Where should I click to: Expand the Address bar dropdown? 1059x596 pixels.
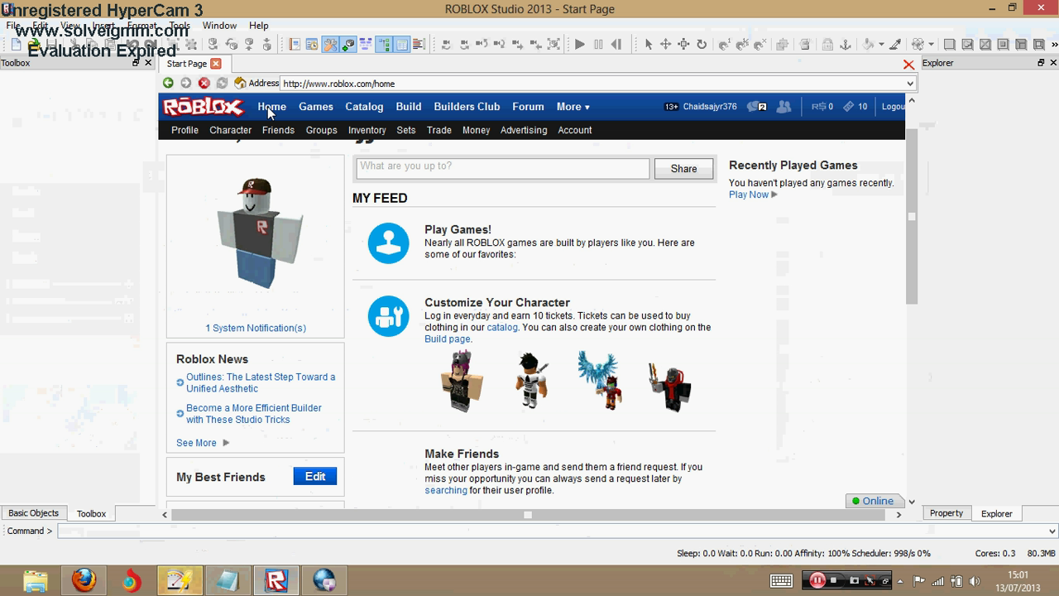(x=909, y=84)
